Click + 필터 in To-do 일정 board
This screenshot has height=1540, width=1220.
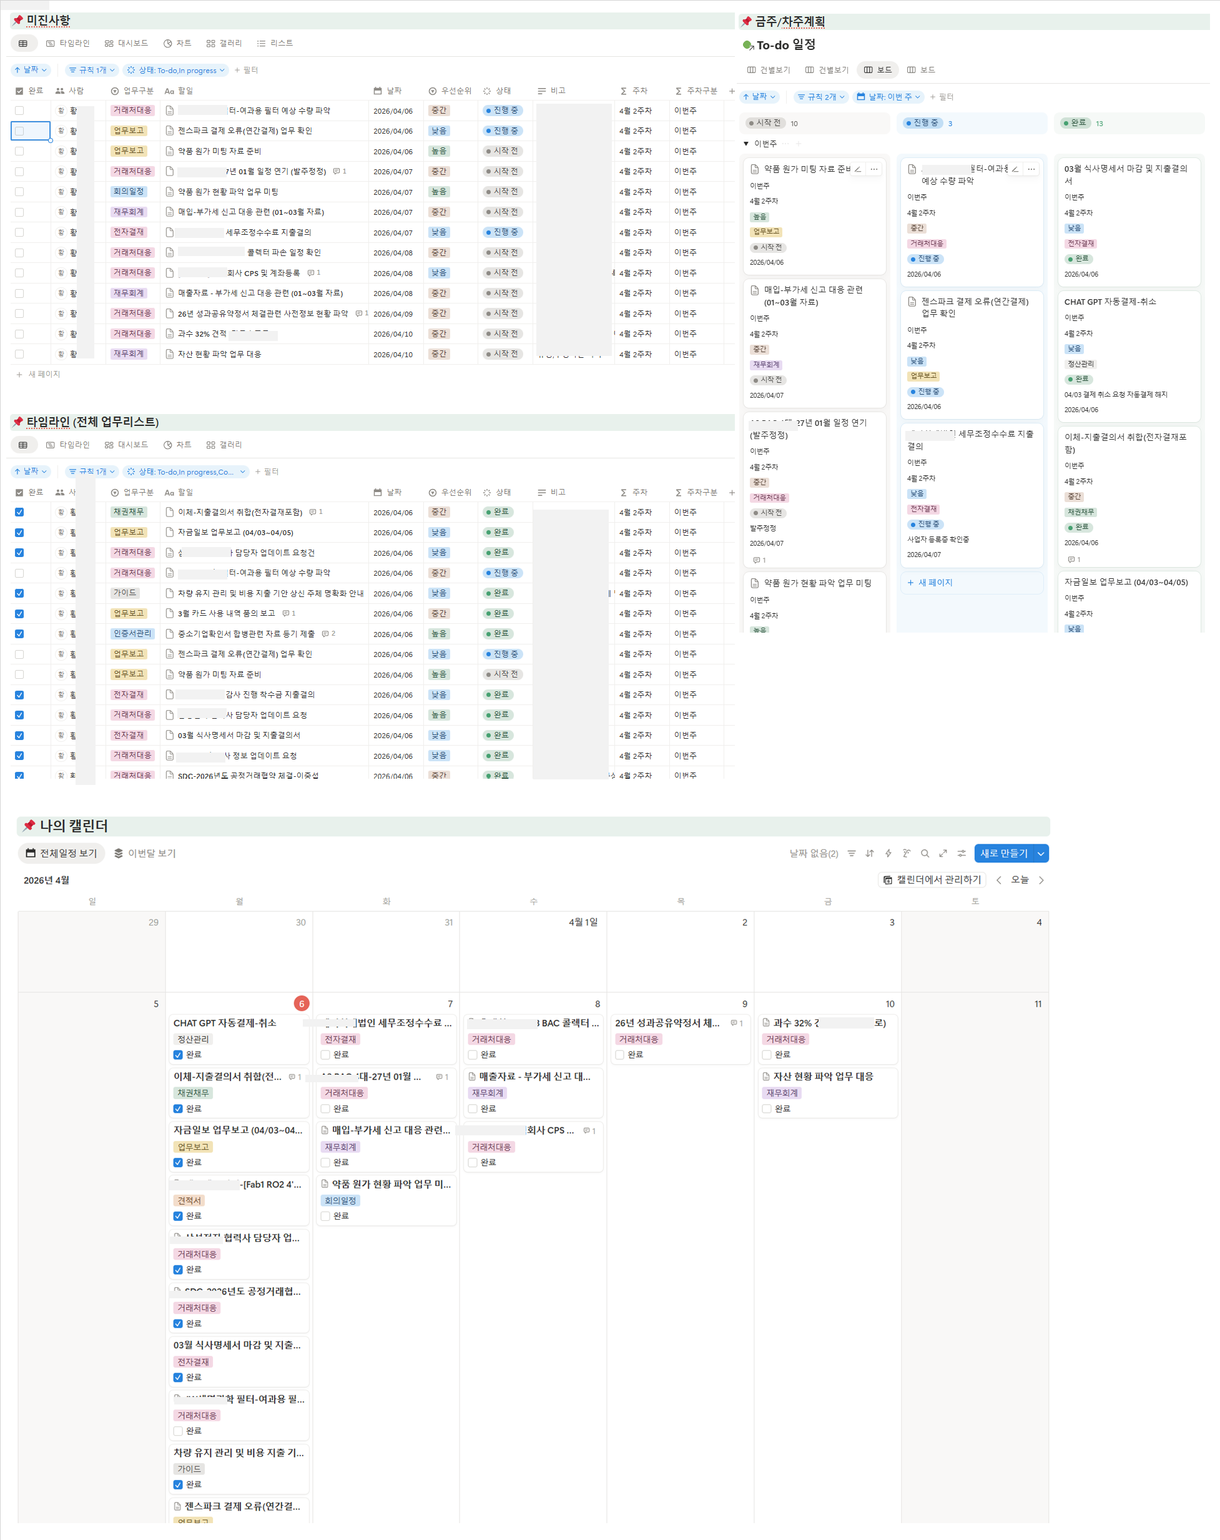pos(942,96)
